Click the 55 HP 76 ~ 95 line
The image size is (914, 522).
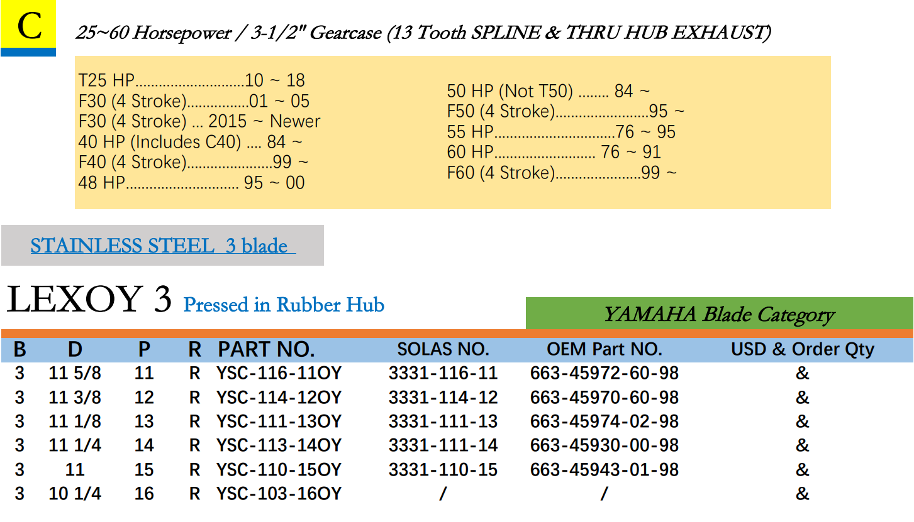562,132
